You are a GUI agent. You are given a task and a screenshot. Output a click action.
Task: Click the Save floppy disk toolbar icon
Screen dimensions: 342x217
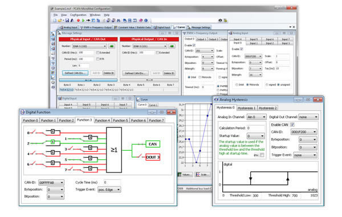click(x=67, y=21)
